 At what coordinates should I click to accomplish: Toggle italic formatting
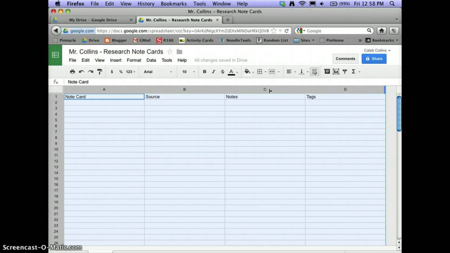[213, 72]
